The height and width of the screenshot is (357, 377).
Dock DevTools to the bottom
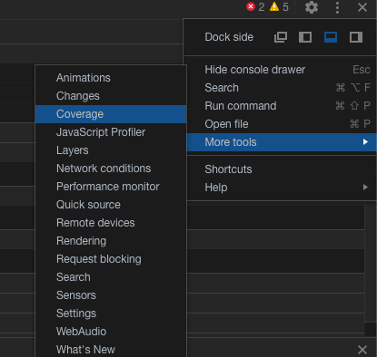pos(331,37)
